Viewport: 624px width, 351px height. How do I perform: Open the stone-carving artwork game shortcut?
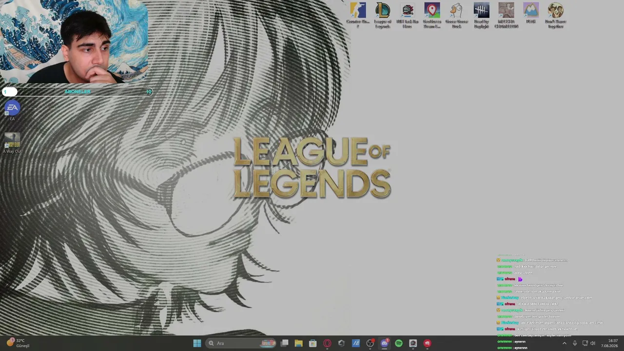(506, 15)
